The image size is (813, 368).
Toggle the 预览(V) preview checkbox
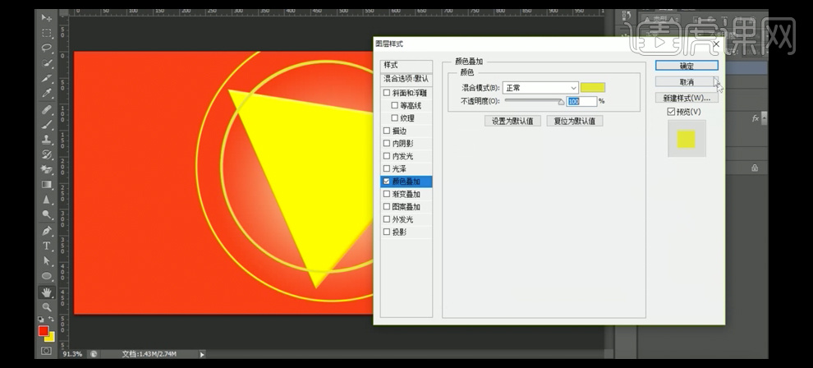pos(671,112)
